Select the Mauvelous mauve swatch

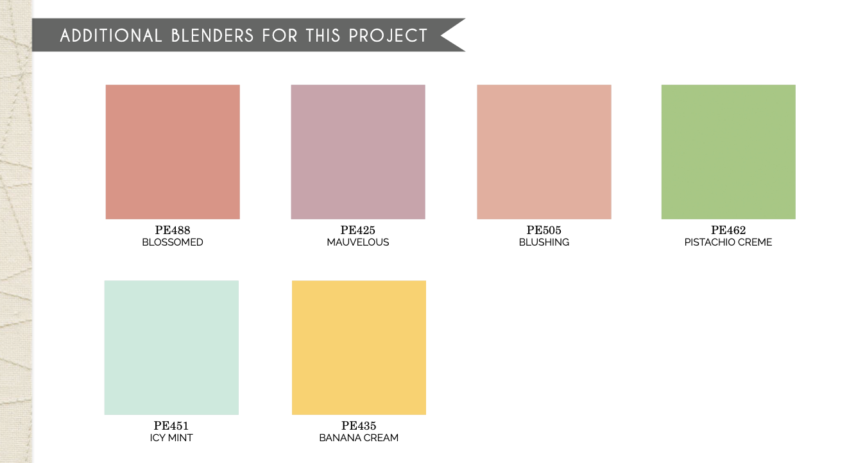tap(358, 152)
